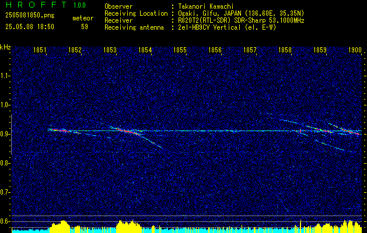Click the version number 1.0.0

(x=79, y=5)
